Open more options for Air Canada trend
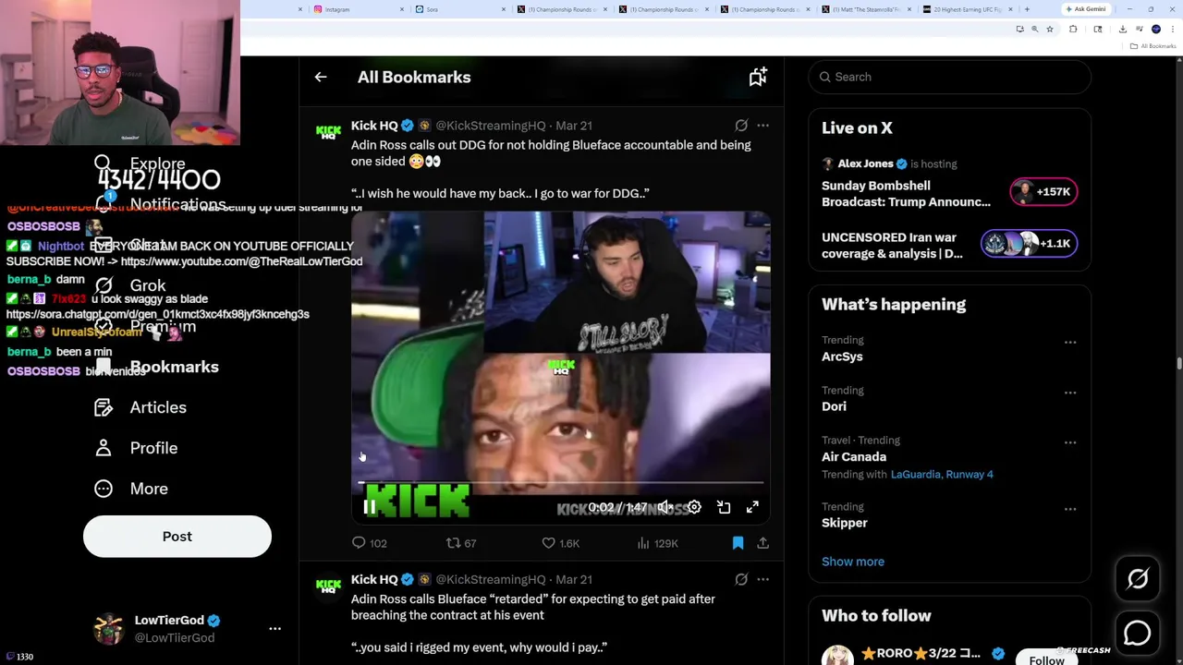 tap(1070, 442)
